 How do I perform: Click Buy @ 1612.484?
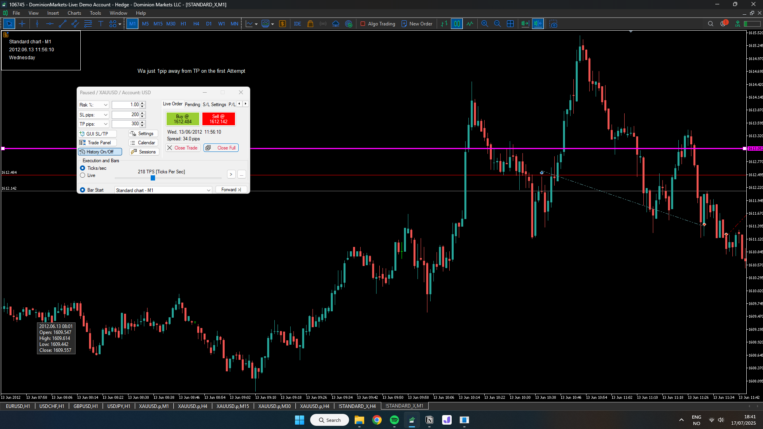point(183,119)
